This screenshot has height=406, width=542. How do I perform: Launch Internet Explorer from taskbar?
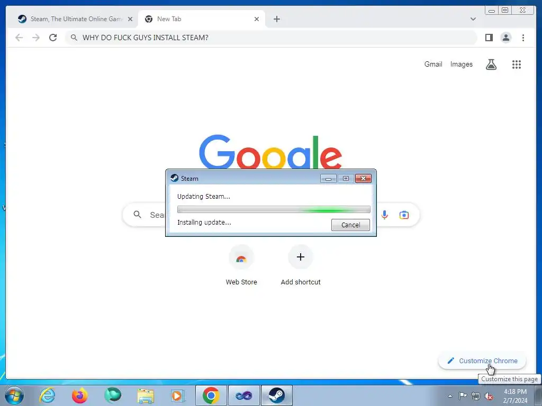[47, 395]
